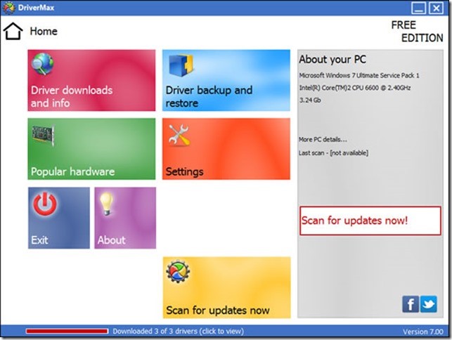Image resolution: width=452 pixels, height=340 pixels.
Task: Click the red download progress bar
Action: [x=67, y=332]
